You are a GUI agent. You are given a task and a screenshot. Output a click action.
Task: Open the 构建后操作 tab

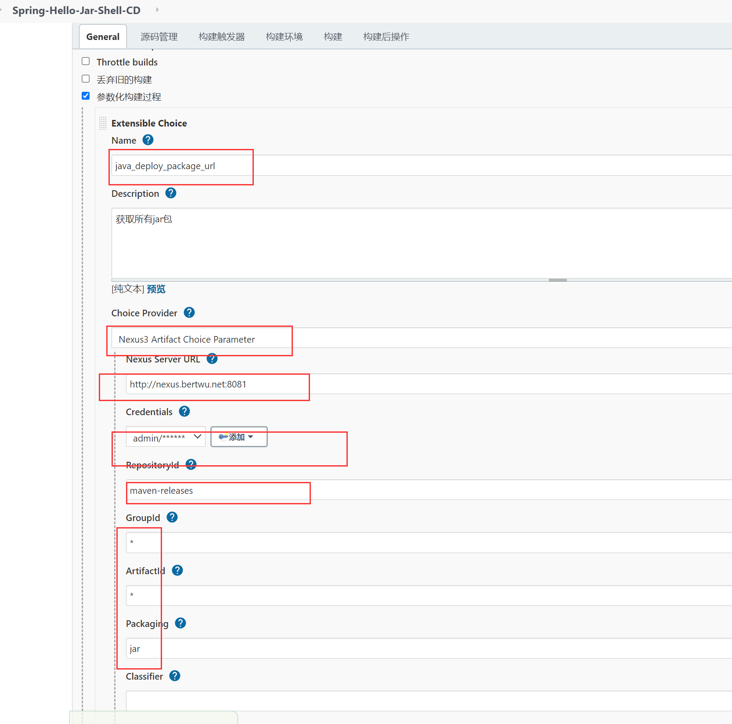coord(386,36)
